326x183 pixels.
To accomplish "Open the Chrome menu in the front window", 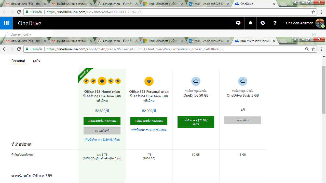I will 322,49.
